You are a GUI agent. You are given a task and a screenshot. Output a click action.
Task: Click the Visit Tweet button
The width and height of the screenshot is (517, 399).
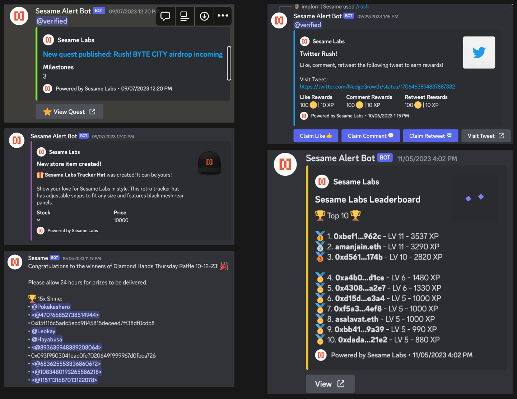(x=486, y=136)
